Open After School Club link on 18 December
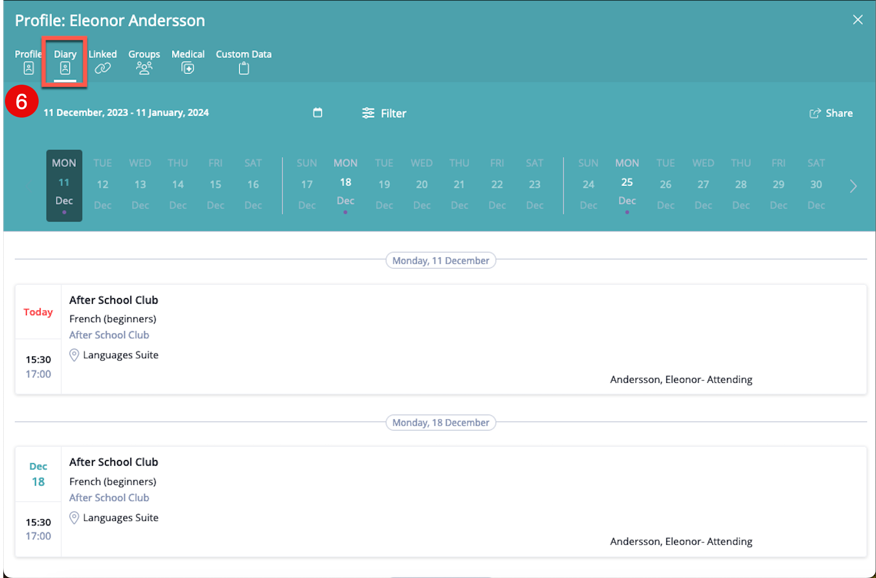The image size is (876, 578). (x=109, y=497)
